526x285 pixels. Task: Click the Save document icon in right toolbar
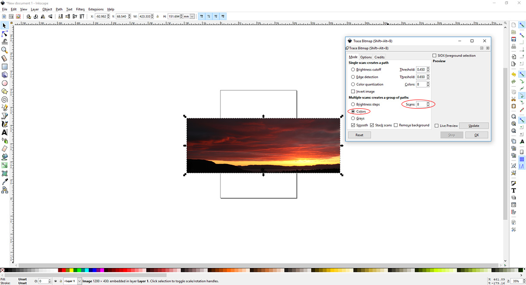pyautogui.click(x=513, y=39)
